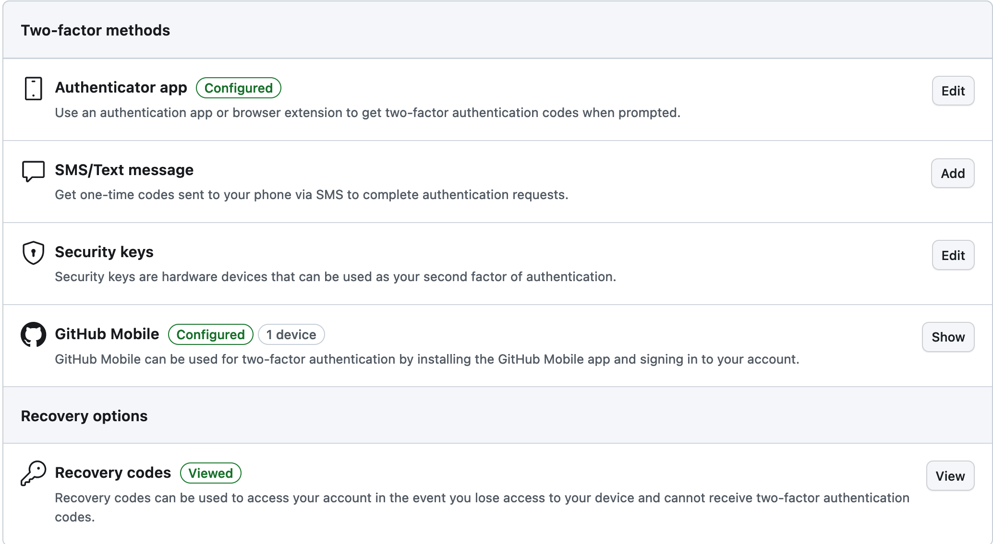Screen dimensions: 993x544
Task: Click the Viewed badge next to Recovery codes
Action: point(210,473)
